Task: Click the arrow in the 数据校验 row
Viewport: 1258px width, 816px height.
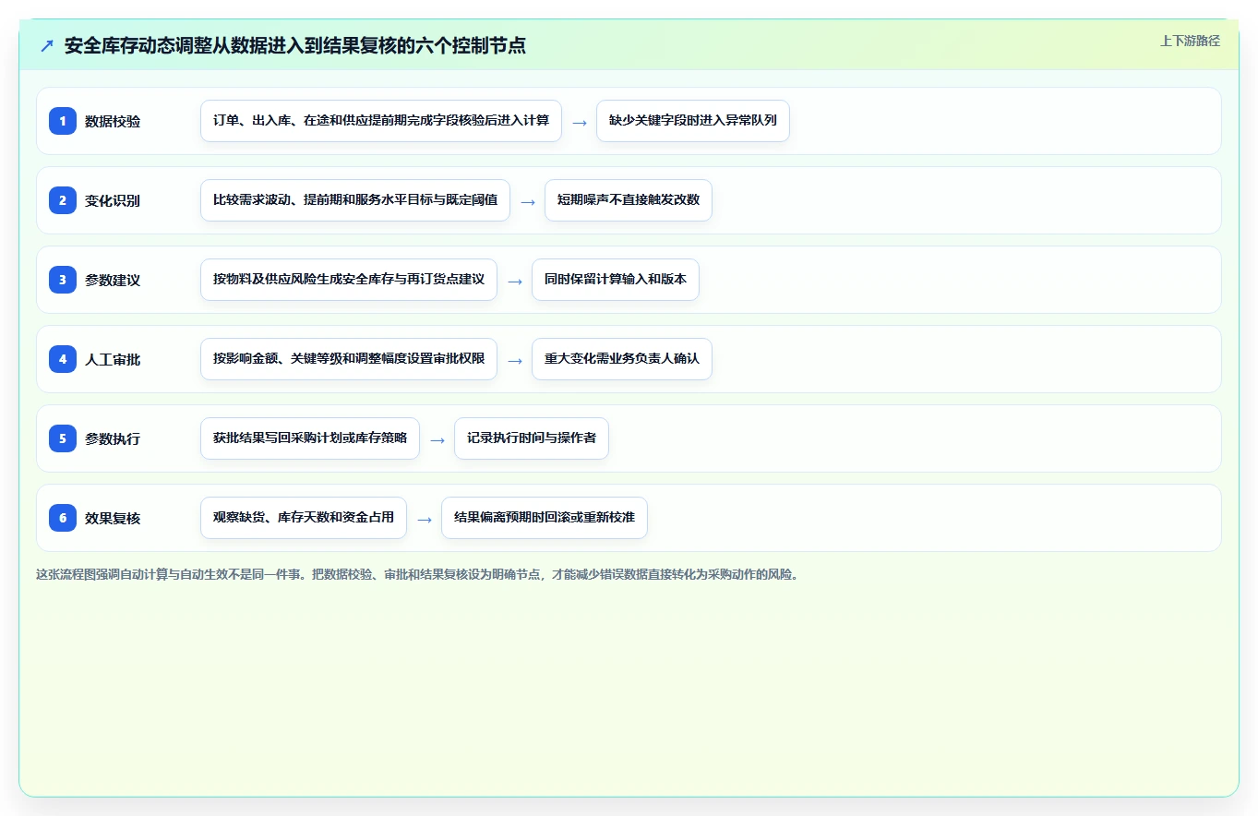Action: click(x=580, y=122)
